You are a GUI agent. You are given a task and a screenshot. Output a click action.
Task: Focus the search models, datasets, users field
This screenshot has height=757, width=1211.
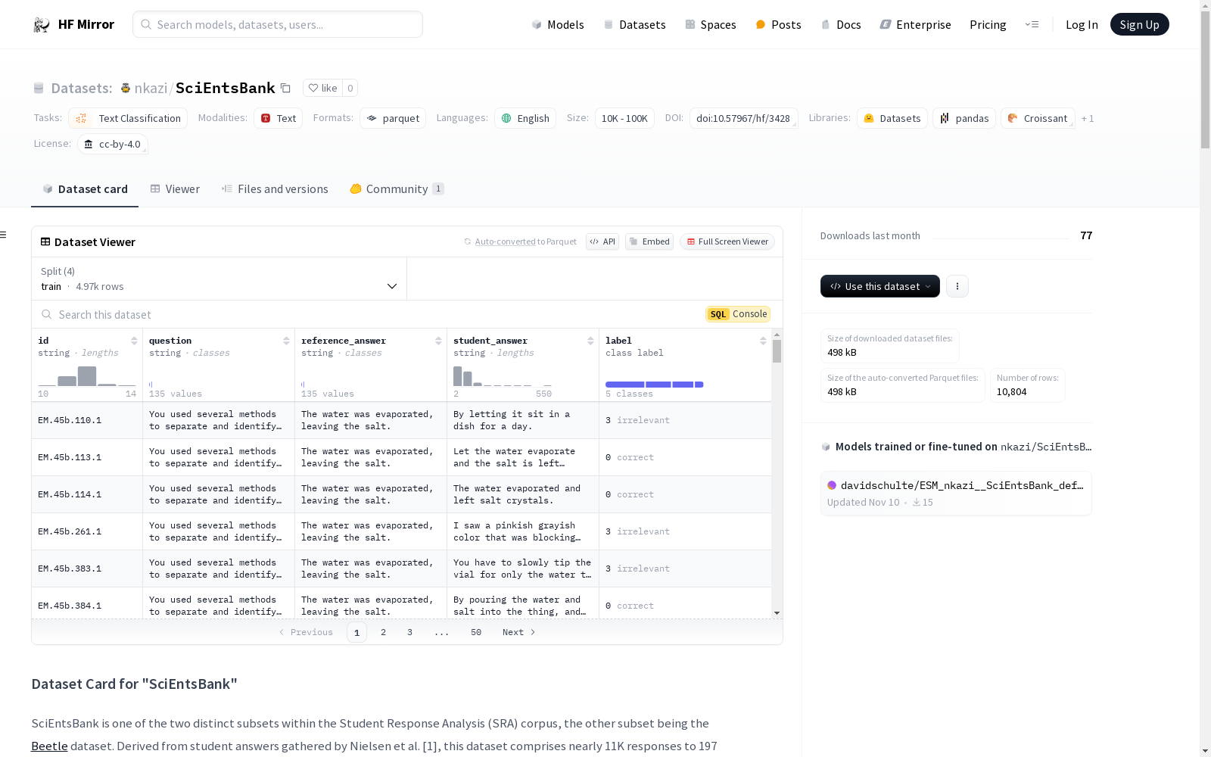click(278, 24)
